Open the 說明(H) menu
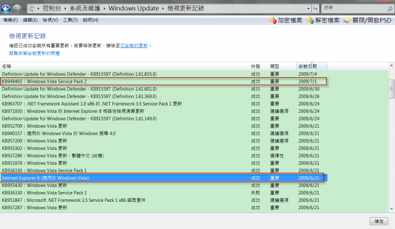Image resolution: width=395 pixels, height=229 pixels. [x=91, y=20]
